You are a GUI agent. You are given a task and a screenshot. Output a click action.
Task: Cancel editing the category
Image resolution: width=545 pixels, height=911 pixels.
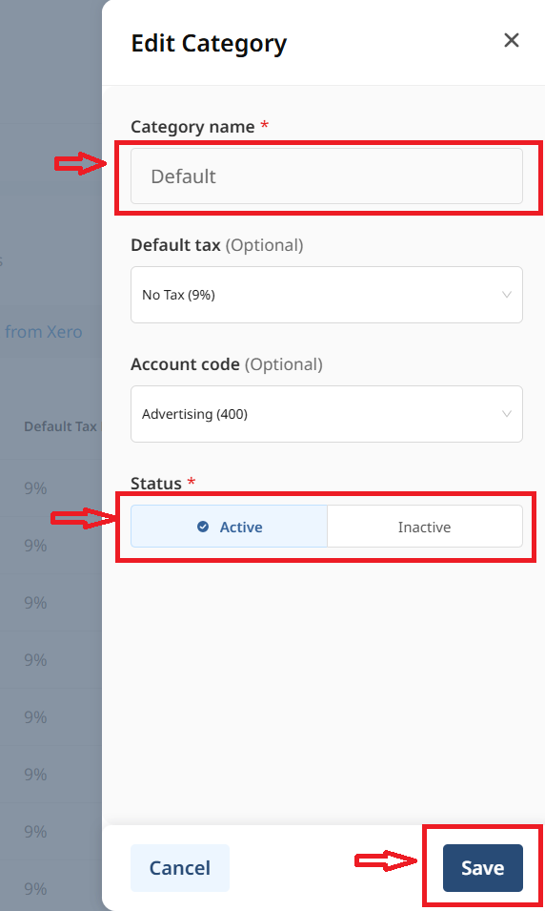(x=180, y=867)
